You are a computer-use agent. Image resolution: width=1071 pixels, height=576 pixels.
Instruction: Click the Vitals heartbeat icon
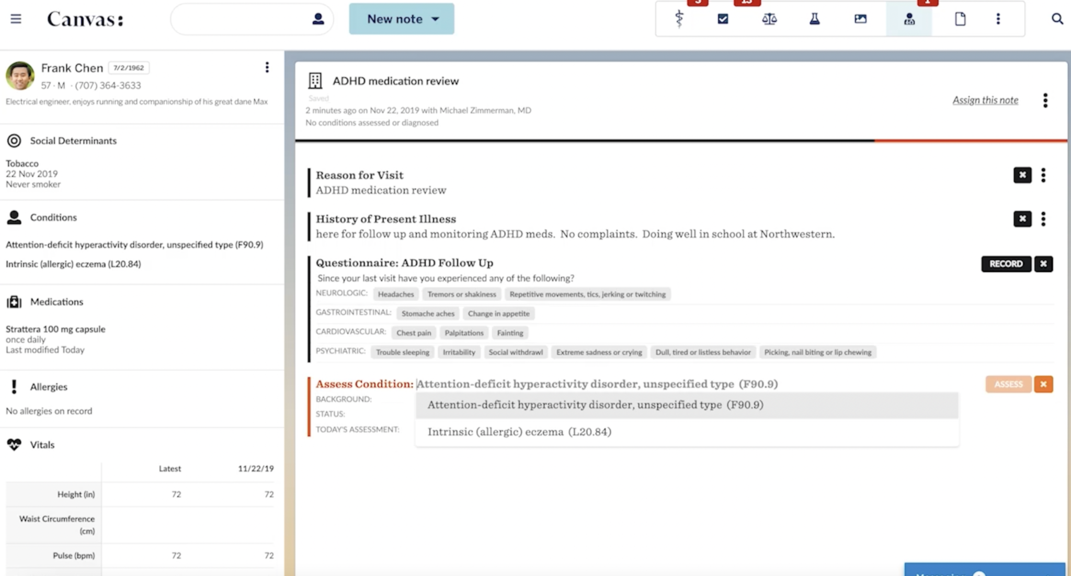14,445
